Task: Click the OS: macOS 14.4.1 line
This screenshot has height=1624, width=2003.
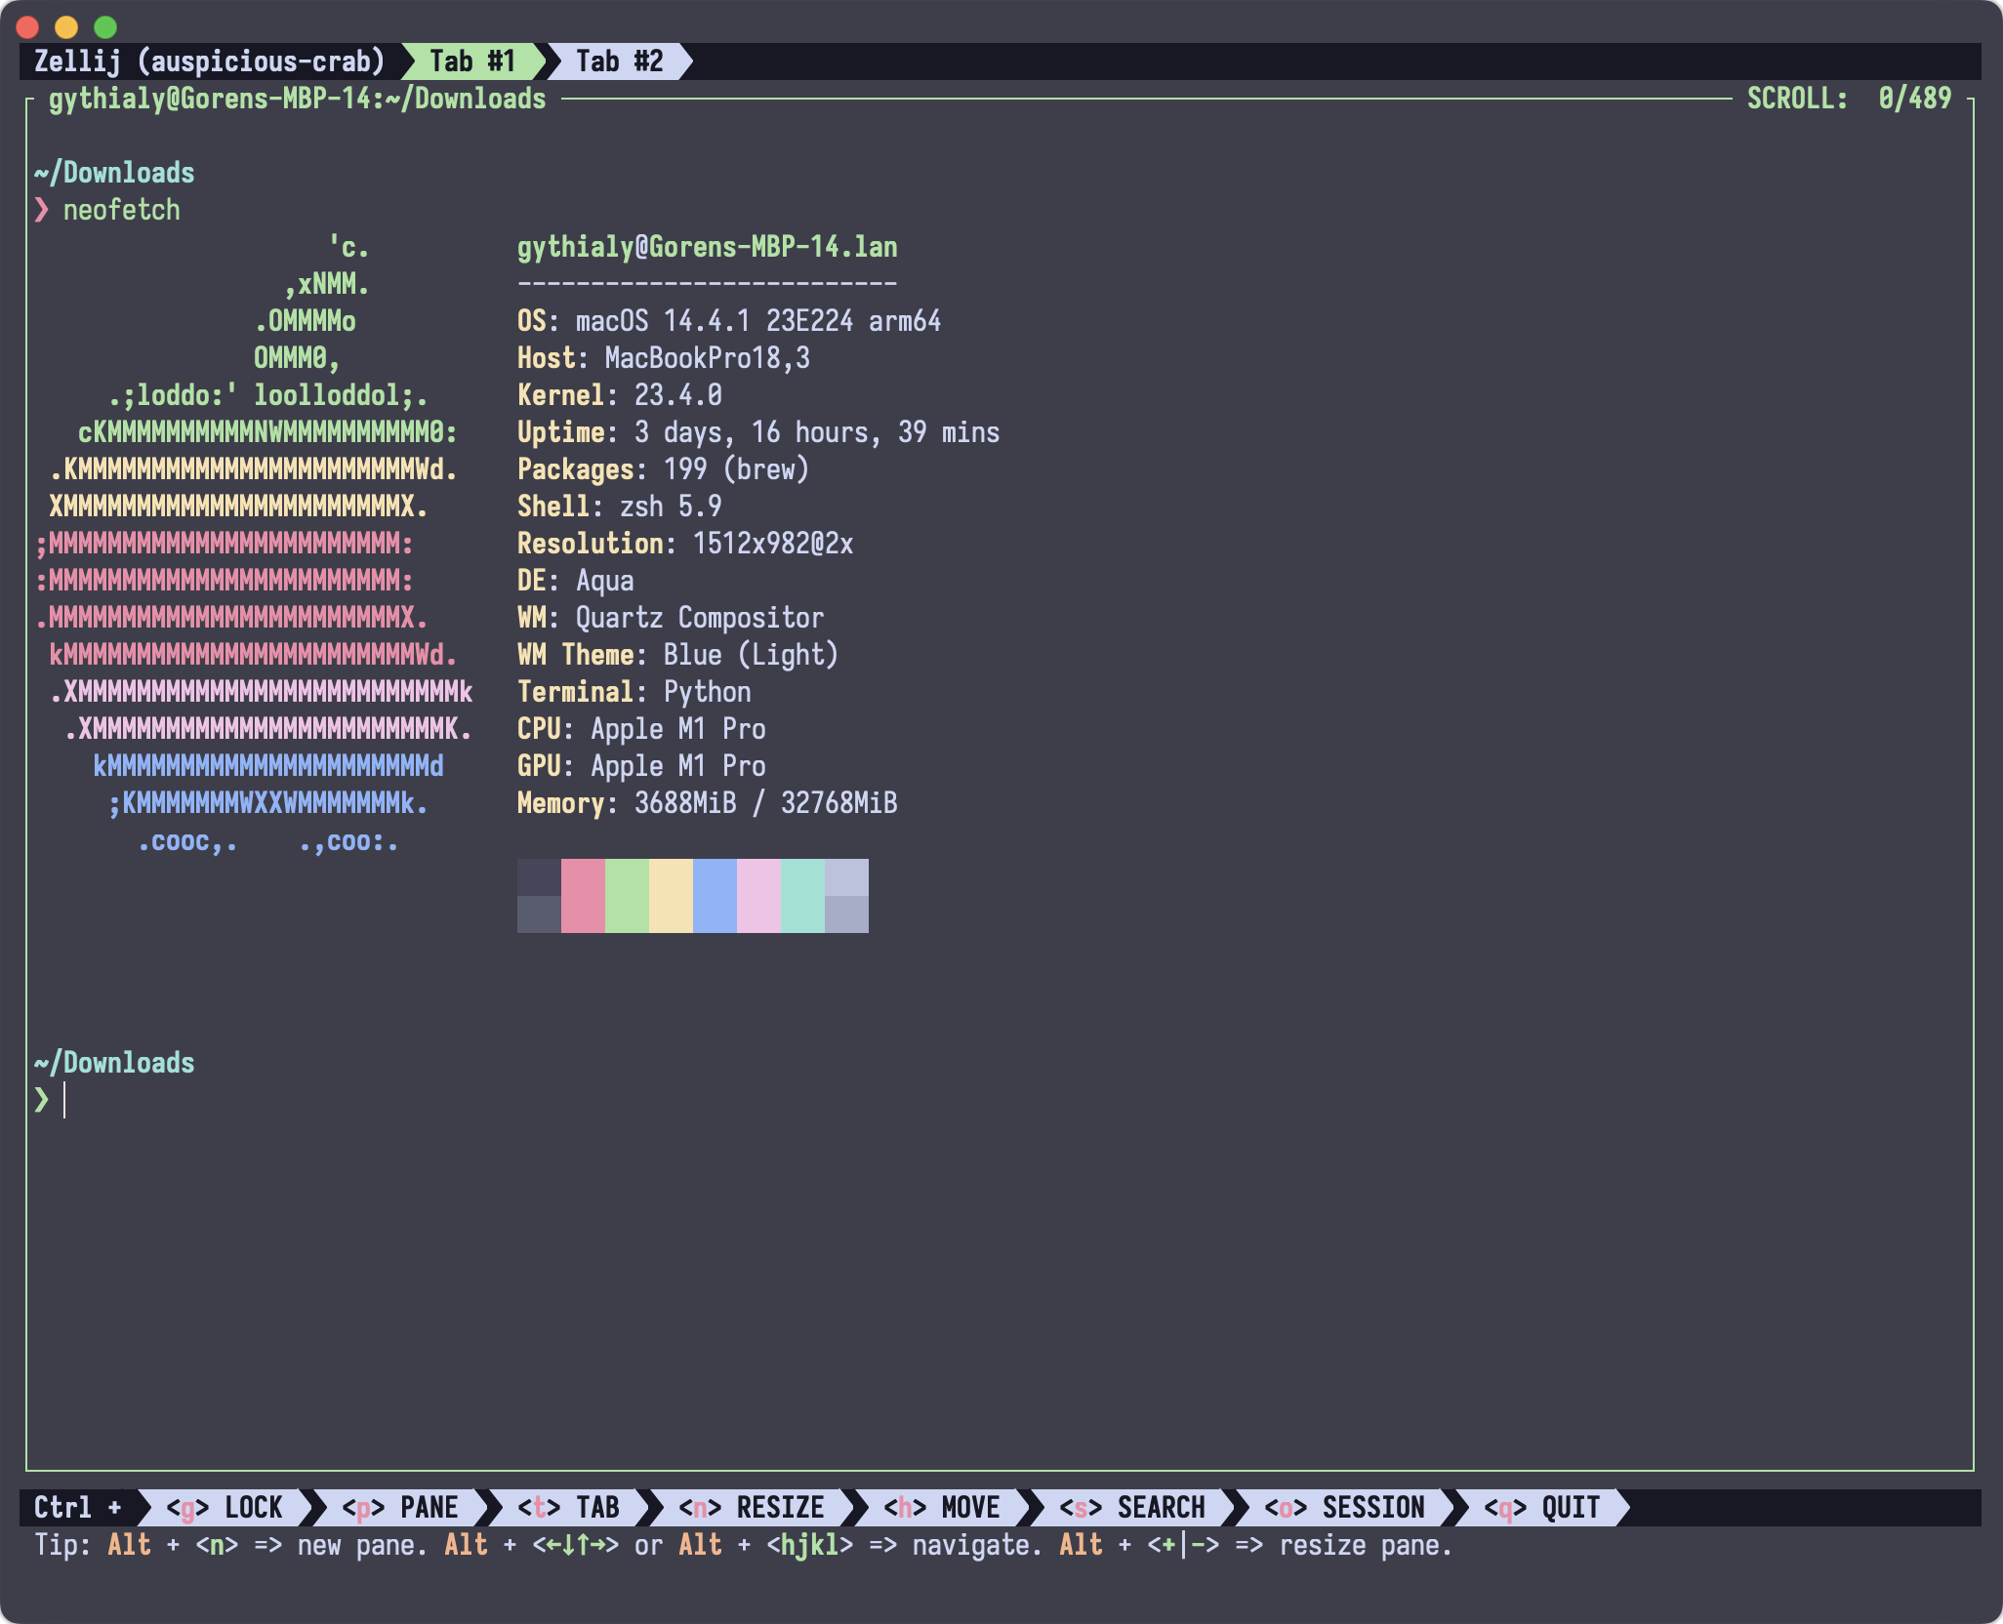Action: point(728,321)
